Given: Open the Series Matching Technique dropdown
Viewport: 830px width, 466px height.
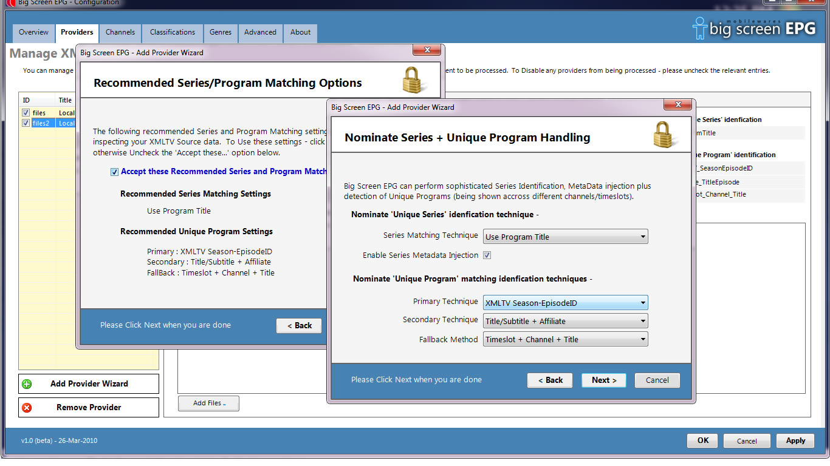Looking at the screenshot, I should (565, 237).
